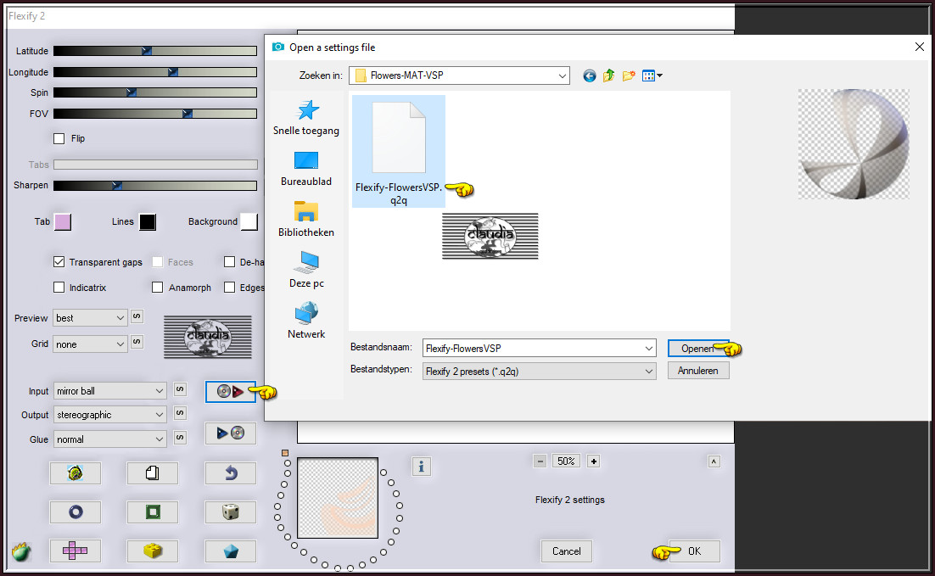This screenshot has width=935, height=576.
Task: Select Bureaublad in the sidebar
Action: 306,170
